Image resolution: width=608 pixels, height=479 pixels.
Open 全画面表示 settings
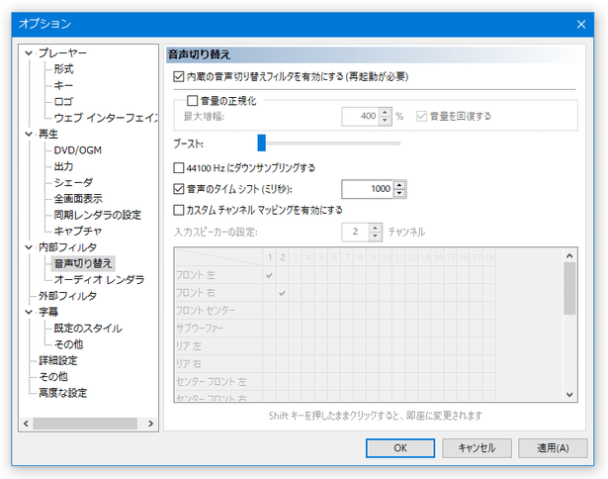point(78,199)
